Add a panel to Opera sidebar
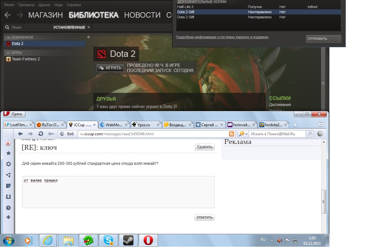386x248 pixels. pos(8,217)
